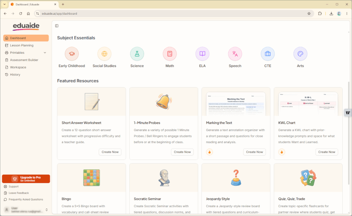Open a new browser tab
Screen dimensions: 352x216
(63, 4)
